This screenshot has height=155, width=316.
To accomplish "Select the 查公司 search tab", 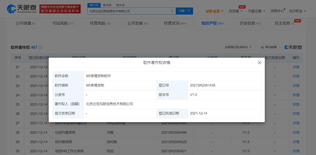I will (x=94, y=5).
